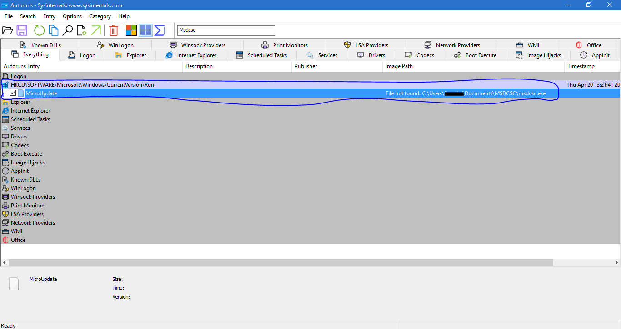Switch to the Network Providers tab
The width and height of the screenshot is (621, 329).
[452, 45]
